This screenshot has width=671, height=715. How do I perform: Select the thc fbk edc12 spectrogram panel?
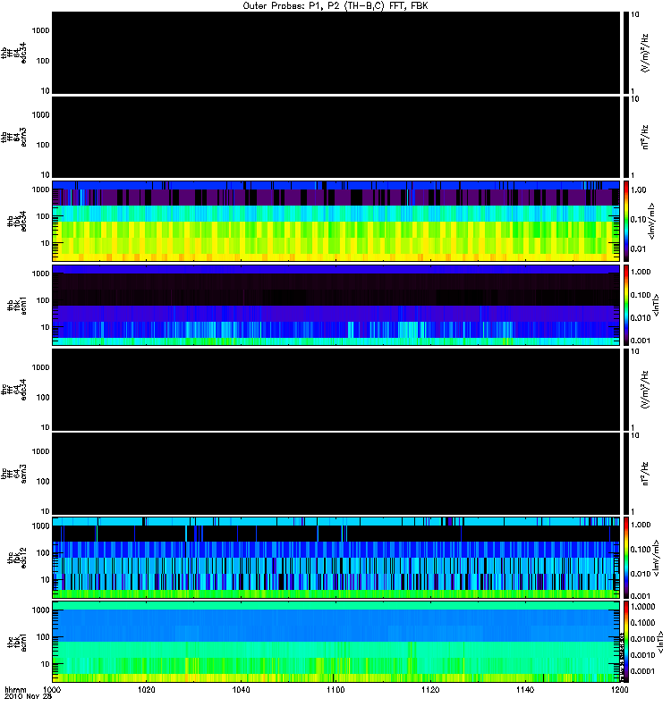click(x=335, y=558)
